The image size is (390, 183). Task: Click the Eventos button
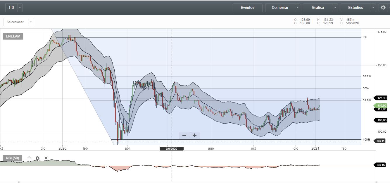[247, 8]
